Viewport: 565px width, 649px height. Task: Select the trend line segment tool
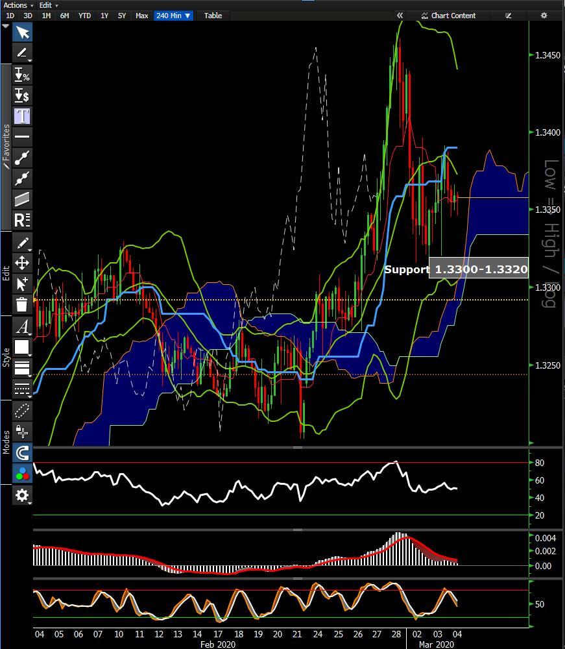(22, 158)
